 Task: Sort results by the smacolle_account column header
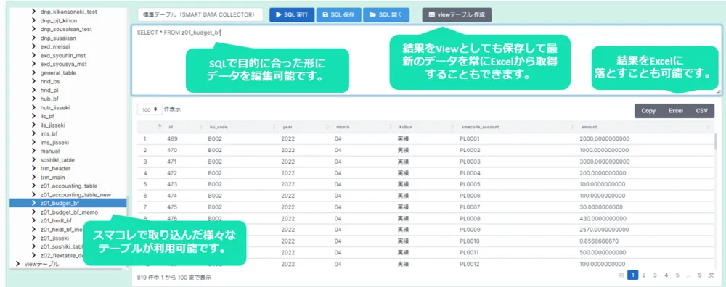click(x=515, y=127)
